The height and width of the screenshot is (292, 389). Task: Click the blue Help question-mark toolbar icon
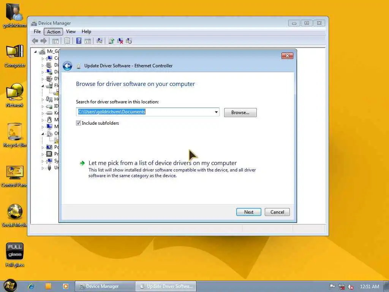point(79,41)
